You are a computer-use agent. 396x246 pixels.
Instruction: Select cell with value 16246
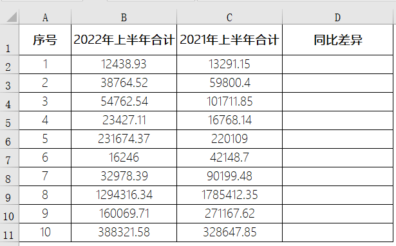coord(124,158)
